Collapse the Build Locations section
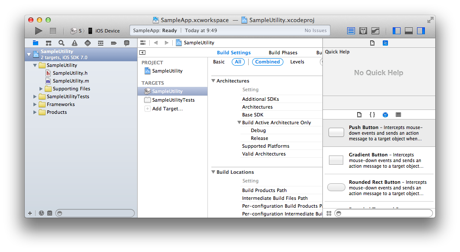Image resolution: width=460 pixels, height=252 pixels. pyautogui.click(x=213, y=172)
